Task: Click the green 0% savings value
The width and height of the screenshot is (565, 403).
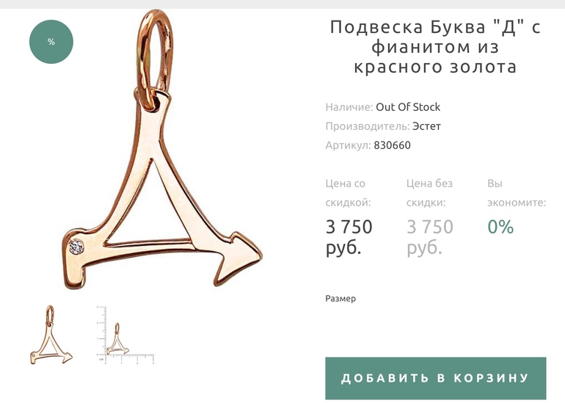Action: (x=500, y=227)
